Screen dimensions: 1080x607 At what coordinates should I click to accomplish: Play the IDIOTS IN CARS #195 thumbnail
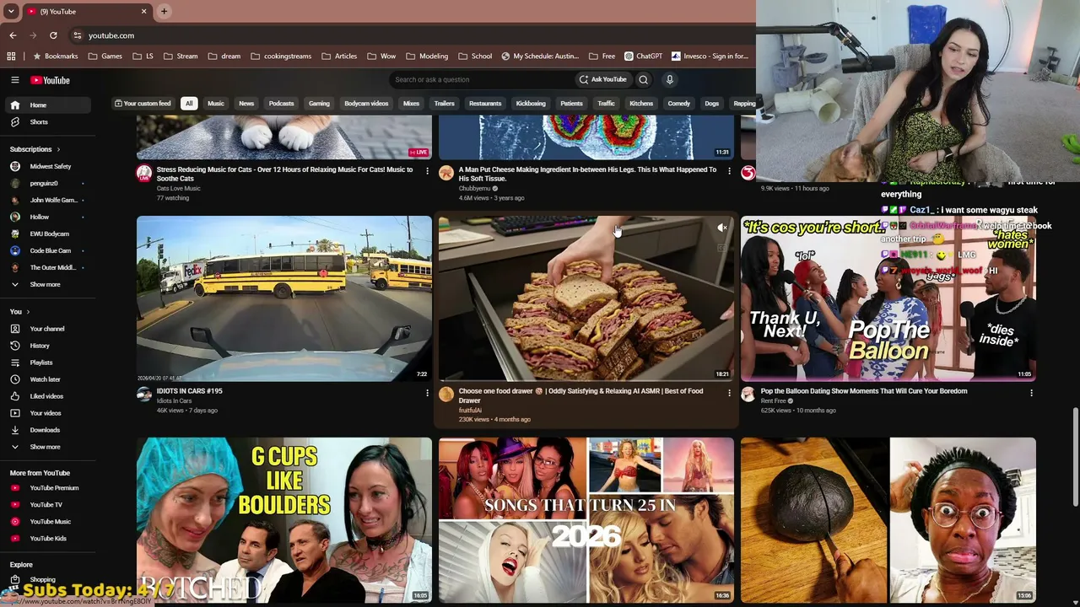pos(284,298)
